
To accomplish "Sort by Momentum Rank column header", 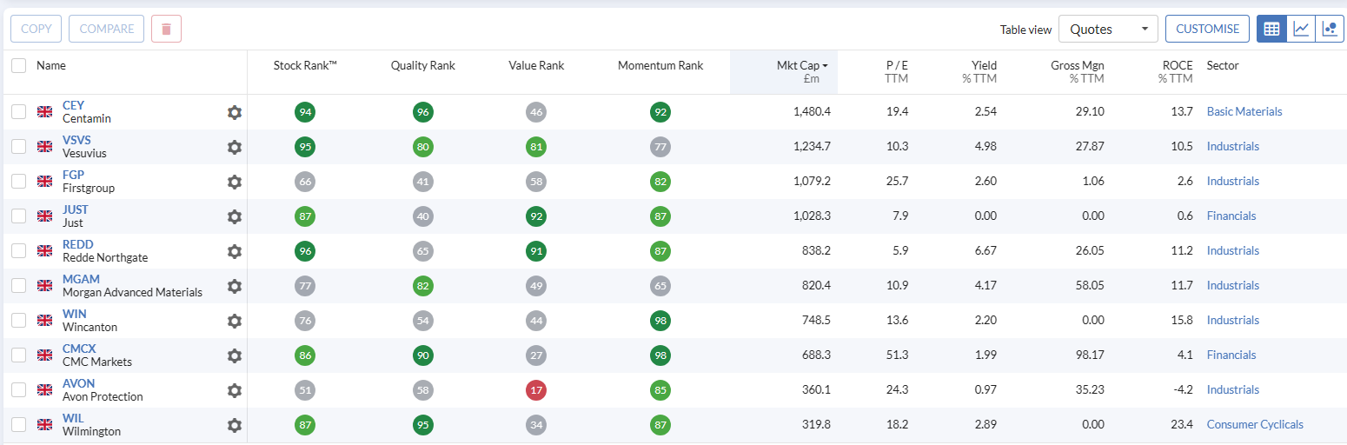I will 660,65.
